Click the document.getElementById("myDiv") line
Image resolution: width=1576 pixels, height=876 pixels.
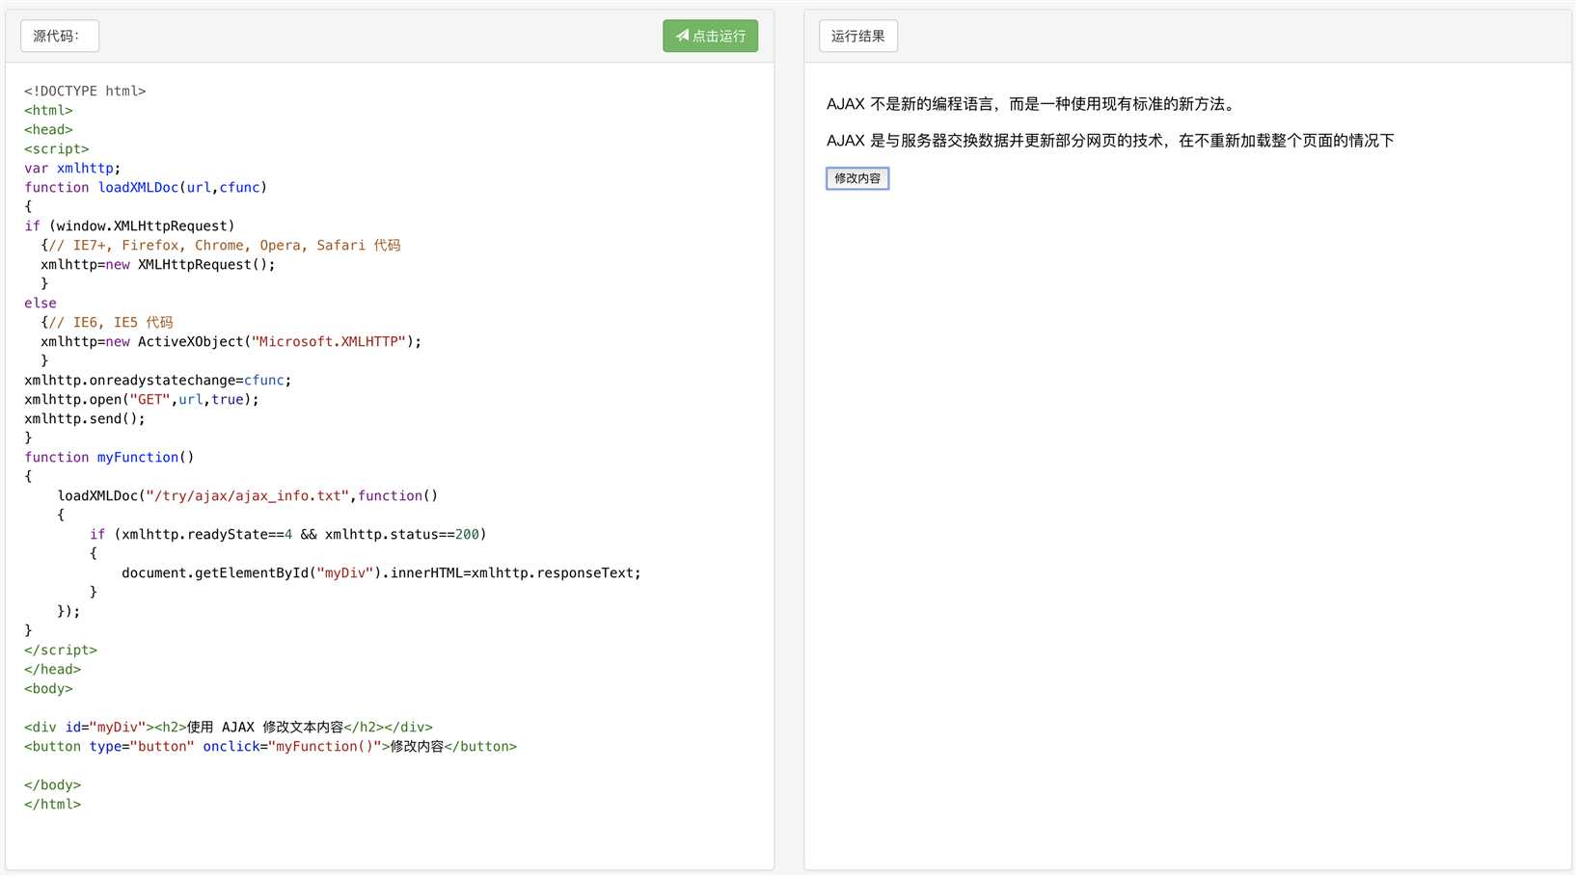tap(381, 573)
